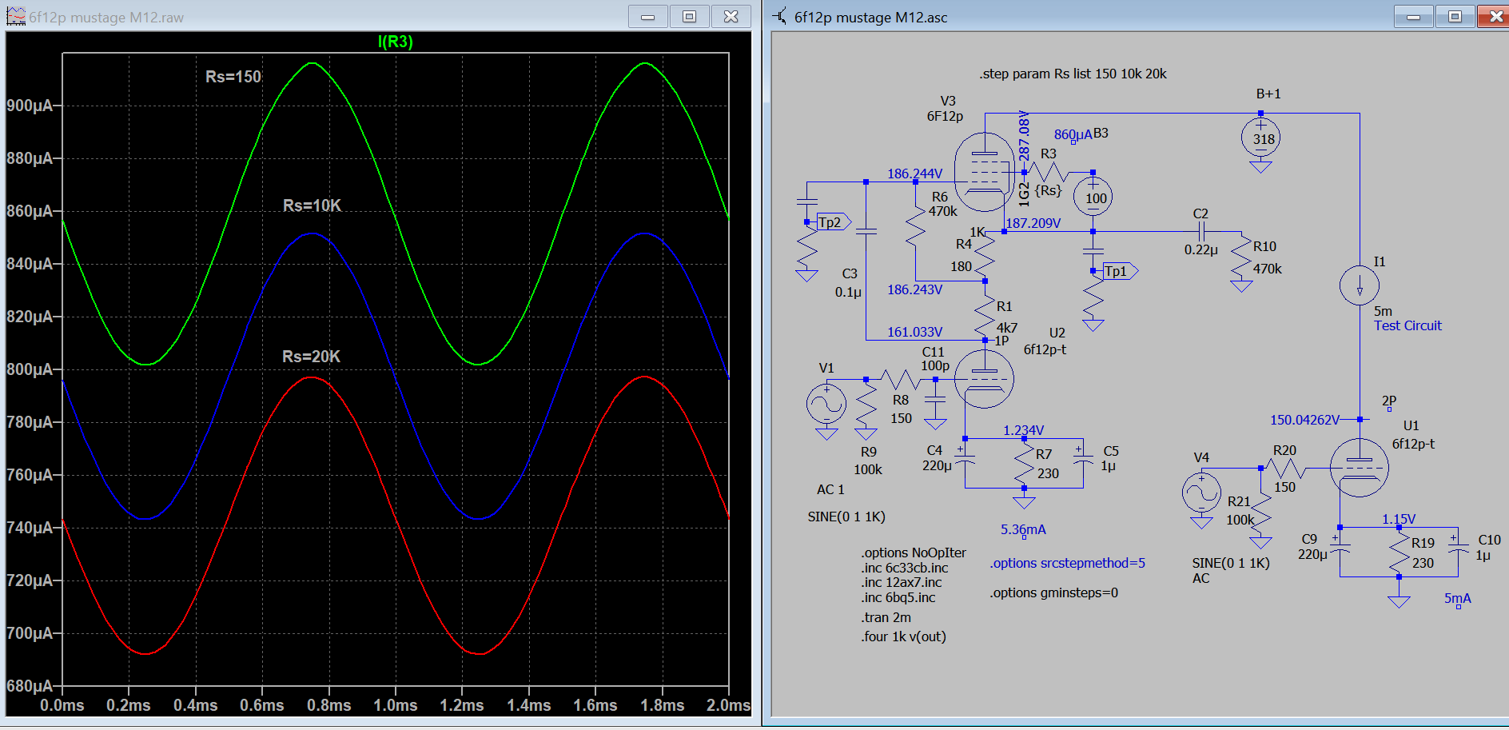This screenshot has height=730, width=1509.
Task: Click the I(R3) trace label in plot
Action: [395, 42]
